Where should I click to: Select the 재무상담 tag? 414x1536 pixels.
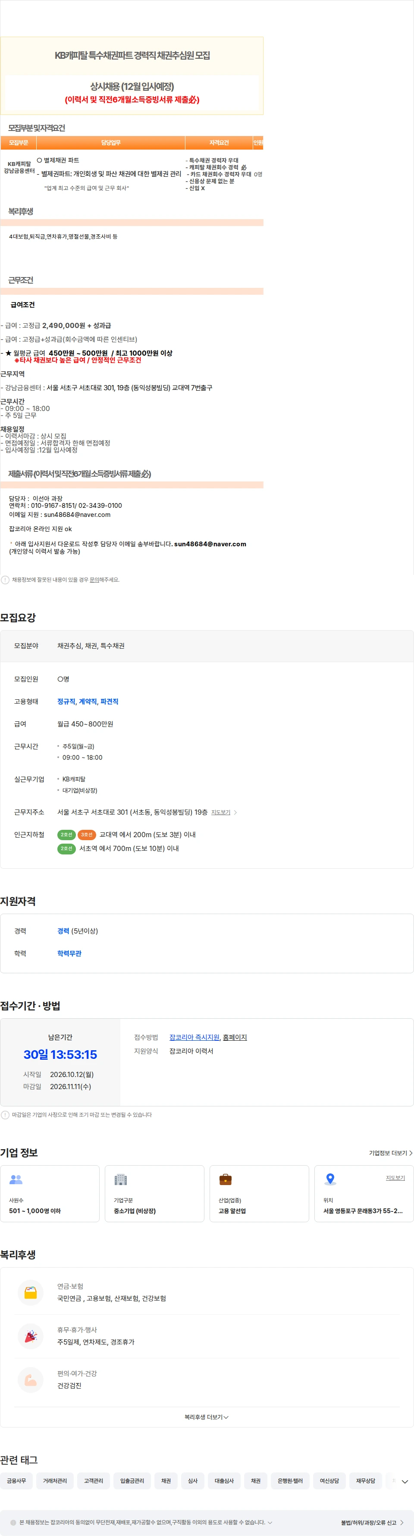(366, 1481)
